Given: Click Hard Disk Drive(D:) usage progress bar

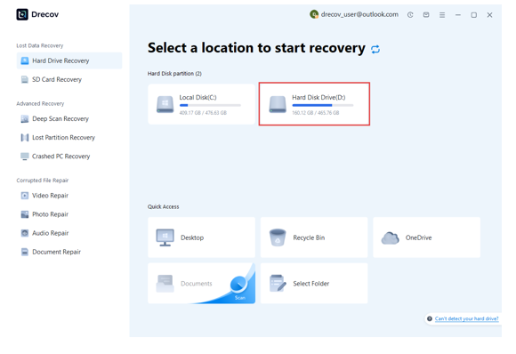Looking at the screenshot, I should [323, 105].
